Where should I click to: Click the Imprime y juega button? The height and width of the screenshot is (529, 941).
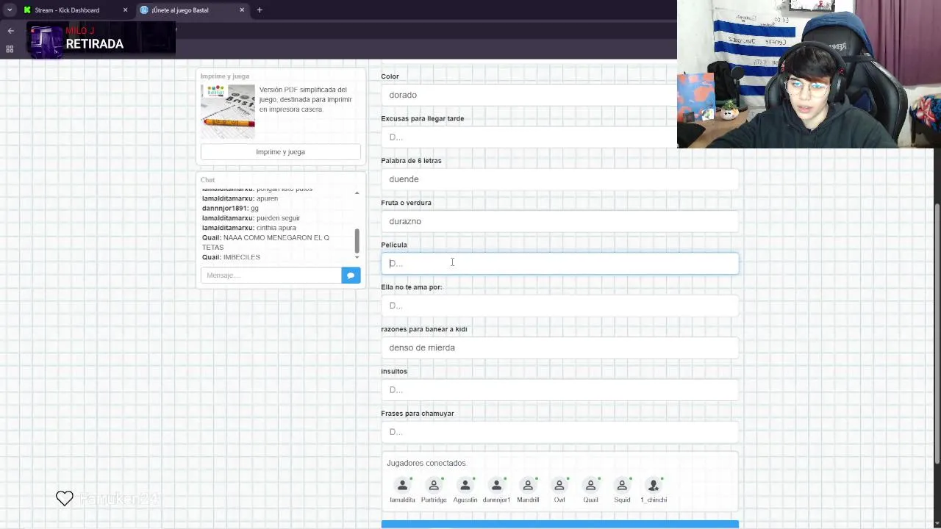tap(280, 152)
